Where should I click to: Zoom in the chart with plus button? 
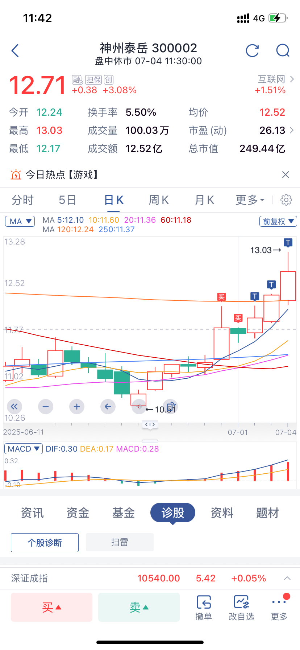(x=76, y=407)
